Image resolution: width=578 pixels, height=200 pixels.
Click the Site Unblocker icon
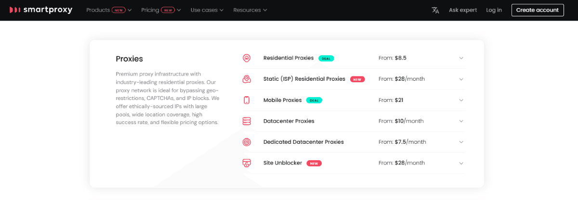coord(247,163)
